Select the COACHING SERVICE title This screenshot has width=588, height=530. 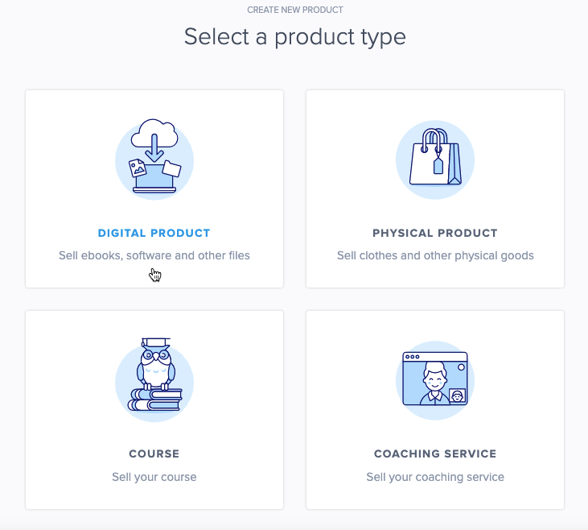point(435,454)
